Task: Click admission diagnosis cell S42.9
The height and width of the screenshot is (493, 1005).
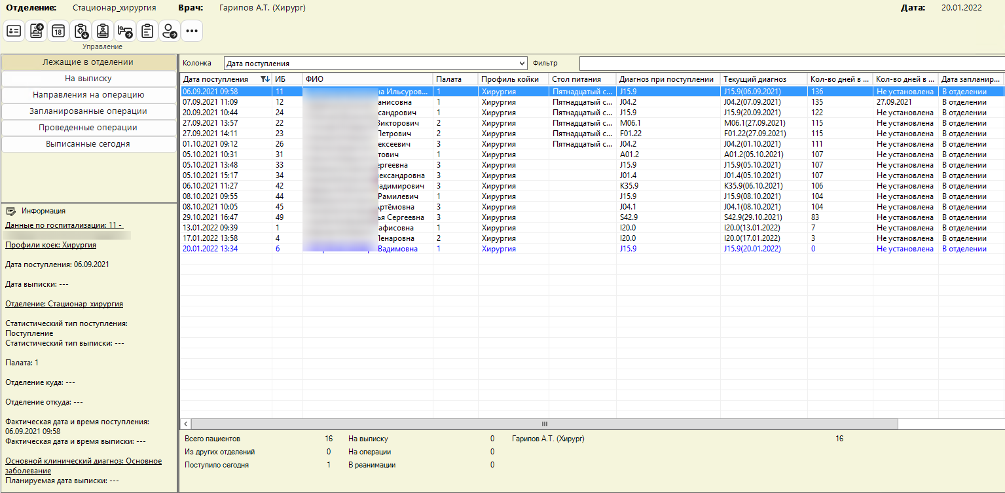Action: pyautogui.click(x=668, y=217)
